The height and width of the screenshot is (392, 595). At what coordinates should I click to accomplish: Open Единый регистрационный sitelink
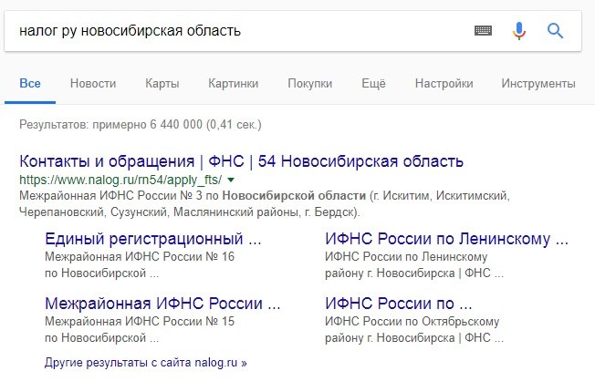tap(152, 240)
